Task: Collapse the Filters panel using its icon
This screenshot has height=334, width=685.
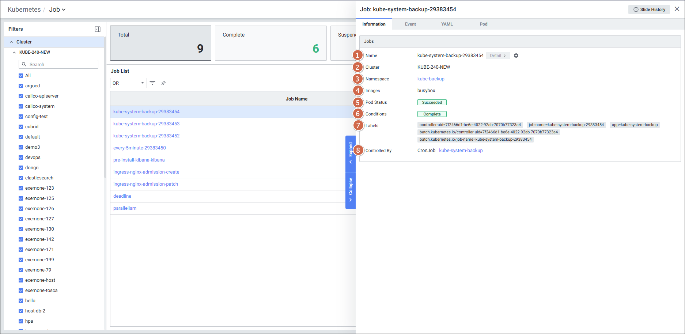Action: [x=98, y=29]
